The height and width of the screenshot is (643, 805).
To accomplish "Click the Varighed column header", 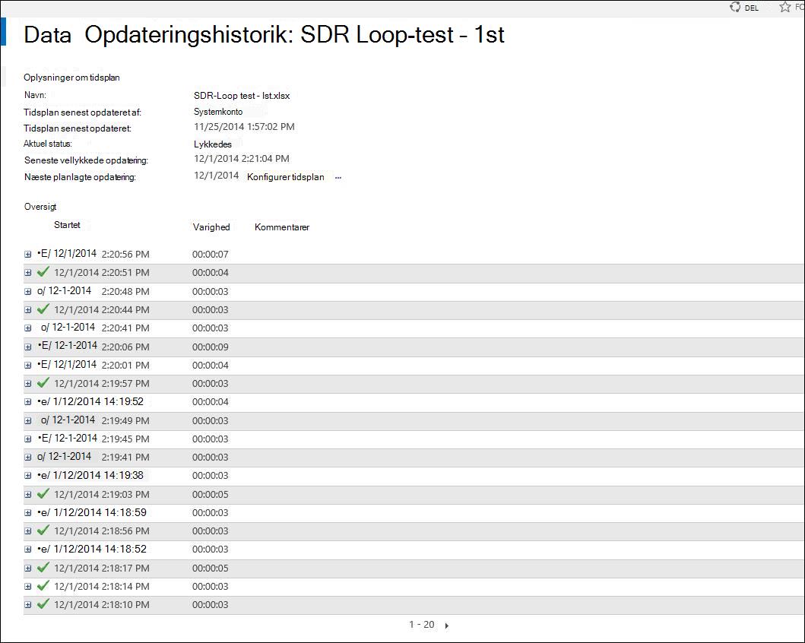I will pyautogui.click(x=211, y=227).
